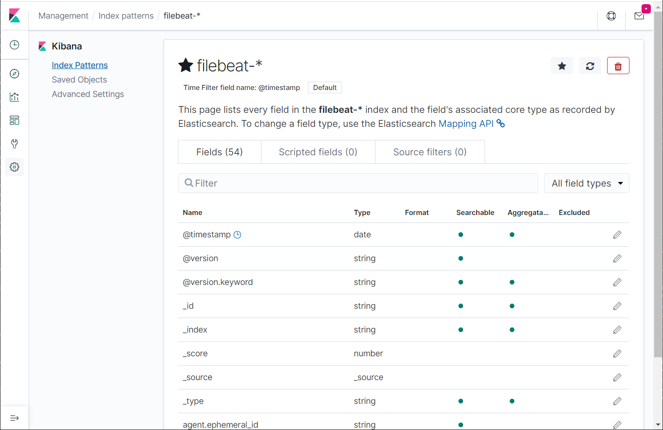
Task: Open Advanced Settings in the sidebar
Action: (x=88, y=94)
